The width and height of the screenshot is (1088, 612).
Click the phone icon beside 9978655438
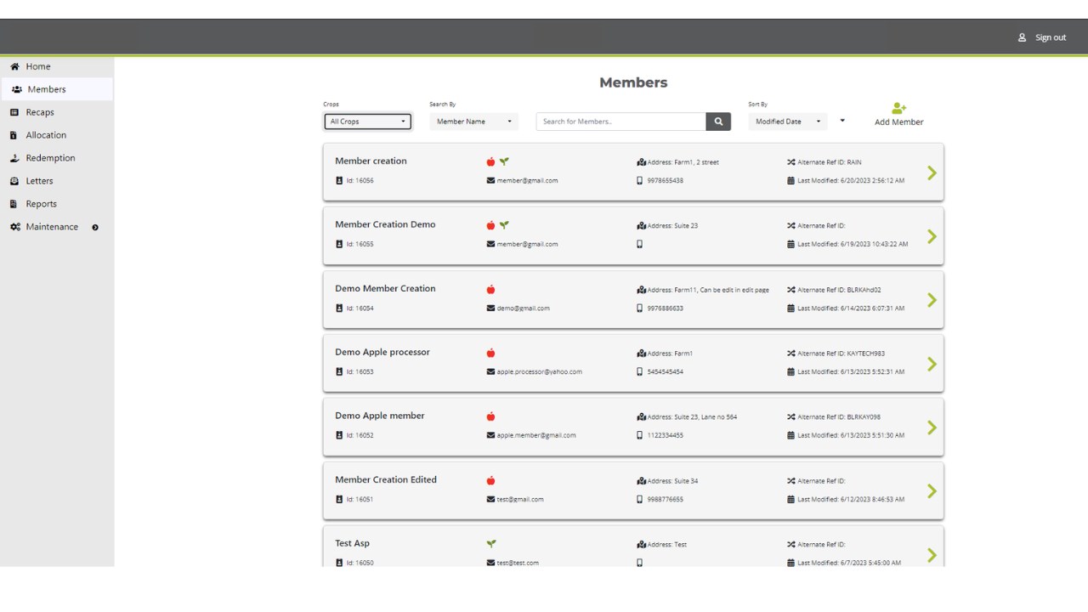click(640, 180)
